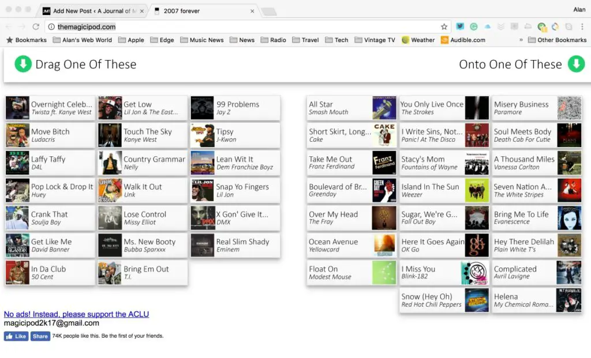The width and height of the screenshot is (591, 358).
Task: Click the Ocean Avenue song title
Action: [333, 242]
